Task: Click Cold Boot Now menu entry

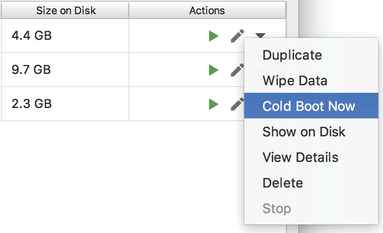Action: 308,106
